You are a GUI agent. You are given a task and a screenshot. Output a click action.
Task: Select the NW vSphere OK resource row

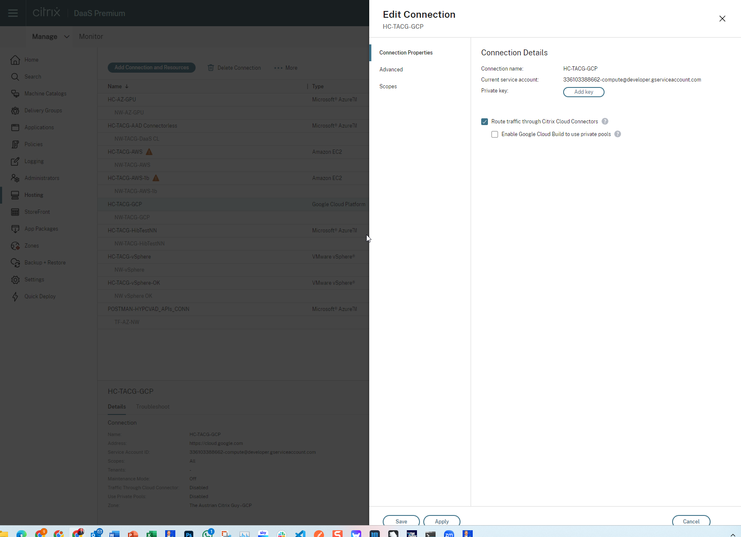[234, 296]
